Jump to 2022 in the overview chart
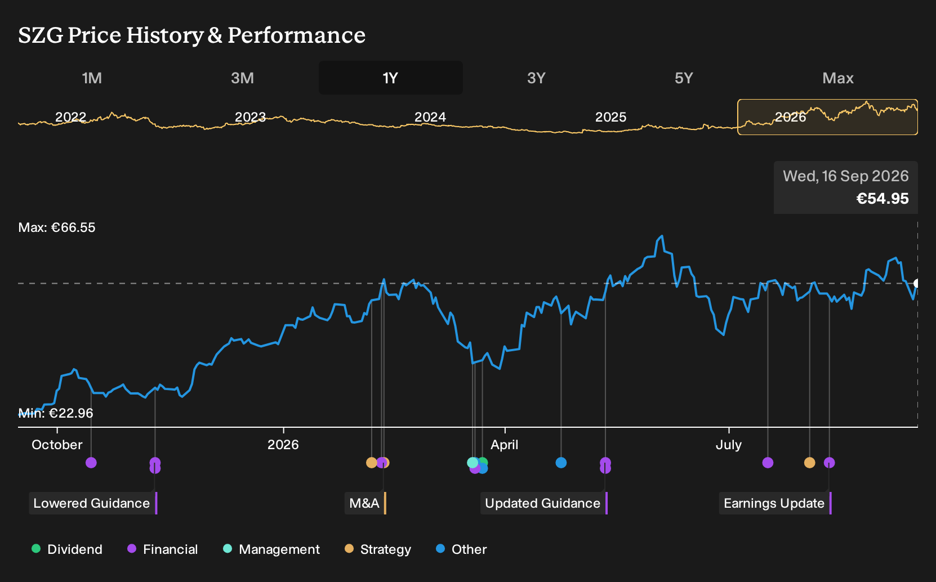This screenshot has width=936, height=582. 70,117
